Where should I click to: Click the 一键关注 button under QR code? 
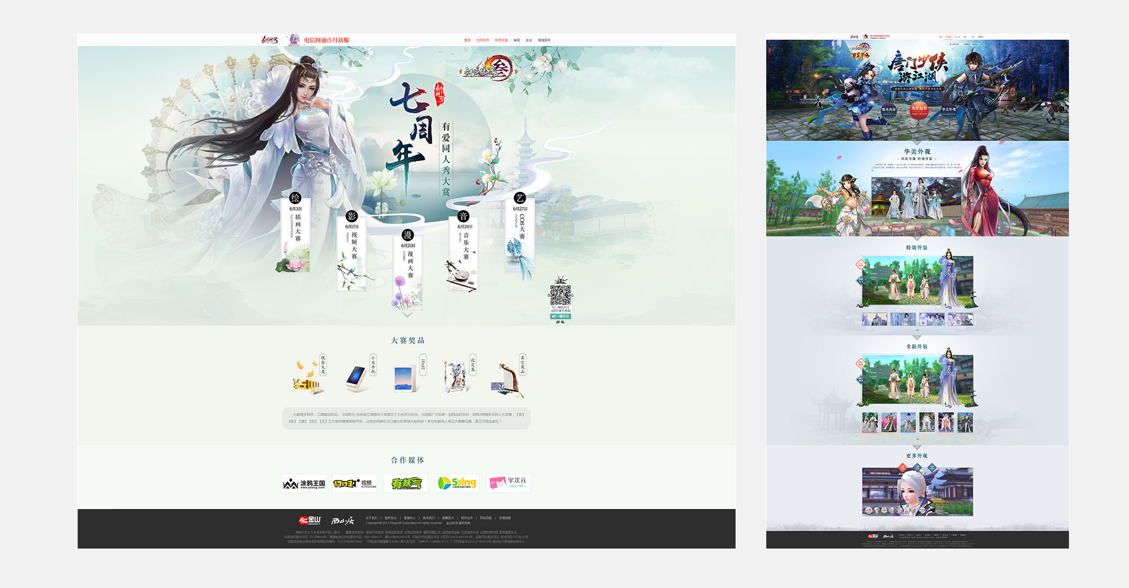coord(560,316)
